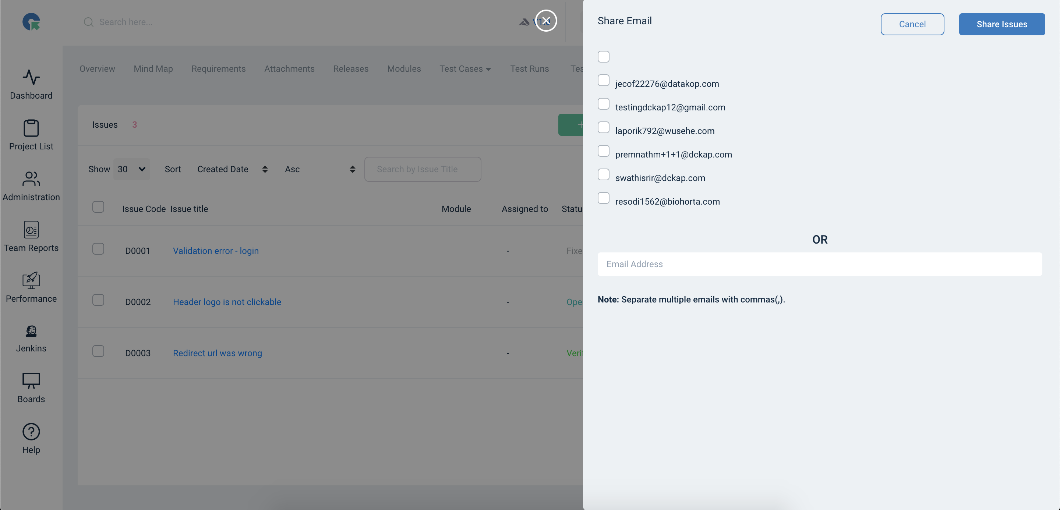Select the checkbox for issue D0001
The image size is (1060, 510).
(x=98, y=249)
